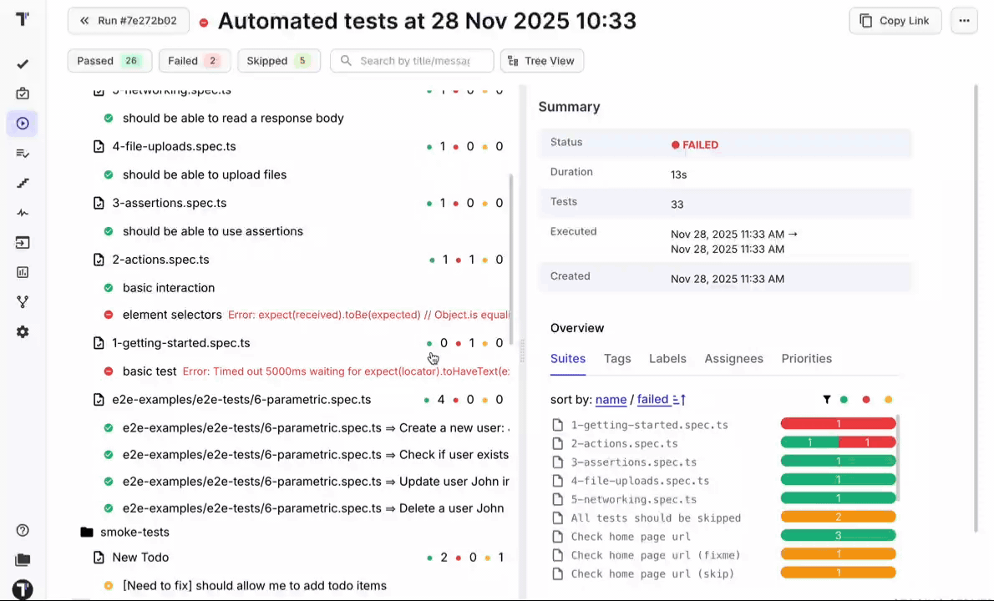The width and height of the screenshot is (994, 601).
Task: Open test should be able to upload files
Action: click(x=204, y=174)
